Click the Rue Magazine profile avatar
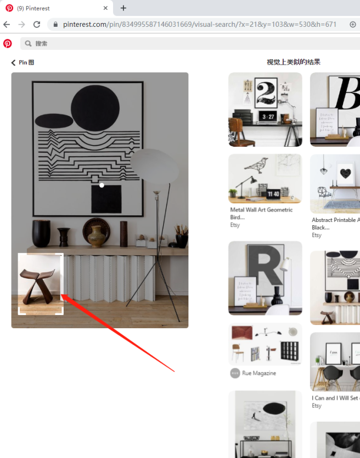This screenshot has height=458, width=360. coord(235,373)
